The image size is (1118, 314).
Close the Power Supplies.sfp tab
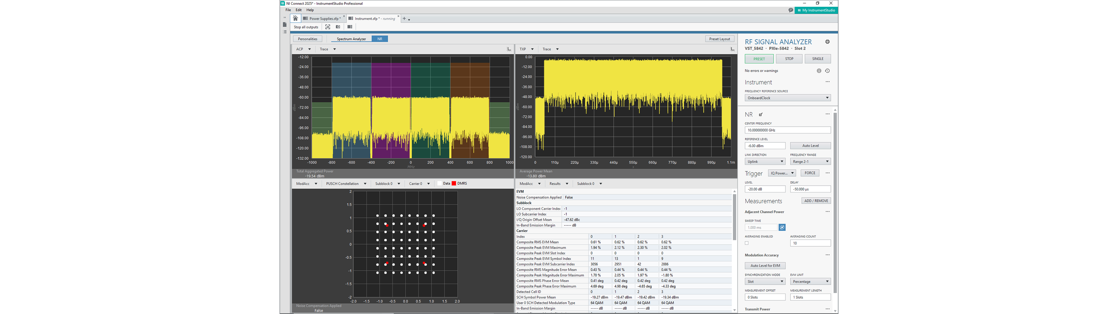(344, 17)
